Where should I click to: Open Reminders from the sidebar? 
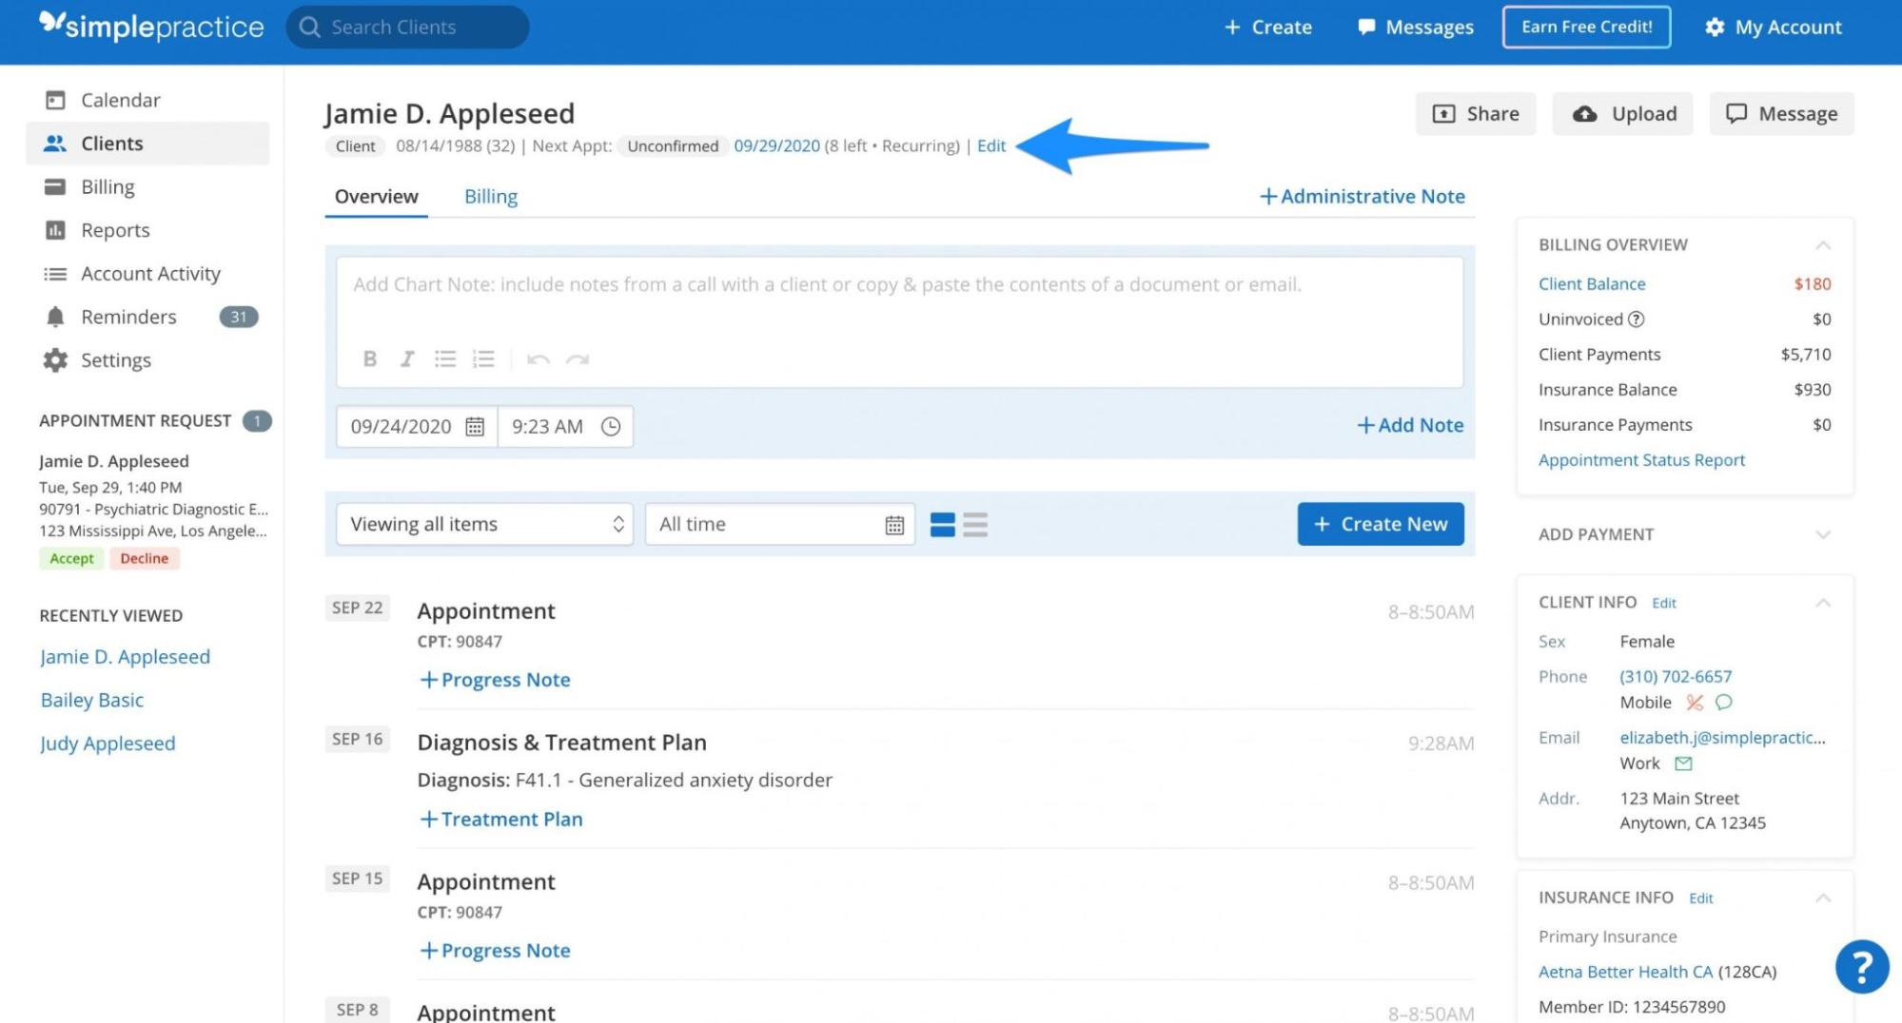[x=128, y=316]
